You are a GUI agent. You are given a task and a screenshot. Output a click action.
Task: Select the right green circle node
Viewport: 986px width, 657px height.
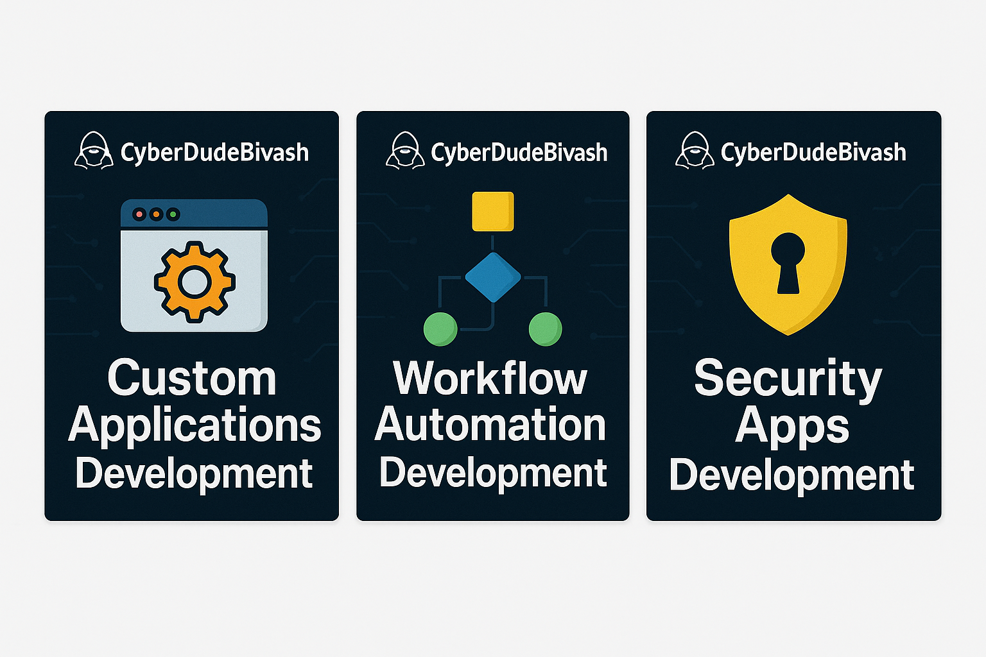click(545, 329)
